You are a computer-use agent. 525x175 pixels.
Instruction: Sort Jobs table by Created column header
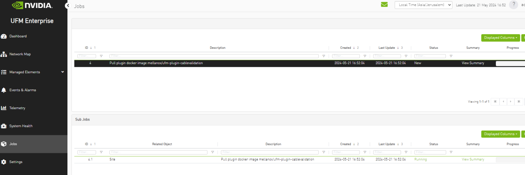(x=345, y=48)
